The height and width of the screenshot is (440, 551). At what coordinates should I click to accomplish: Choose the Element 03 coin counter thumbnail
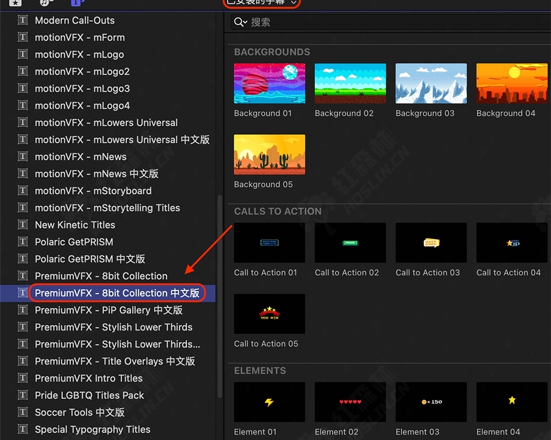click(x=431, y=402)
